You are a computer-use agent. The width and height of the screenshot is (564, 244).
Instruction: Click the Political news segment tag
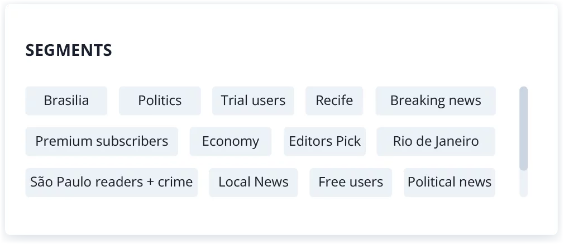(x=449, y=182)
